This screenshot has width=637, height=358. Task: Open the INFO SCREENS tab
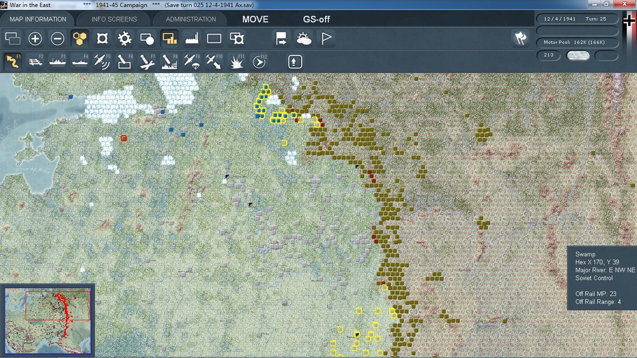click(114, 19)
